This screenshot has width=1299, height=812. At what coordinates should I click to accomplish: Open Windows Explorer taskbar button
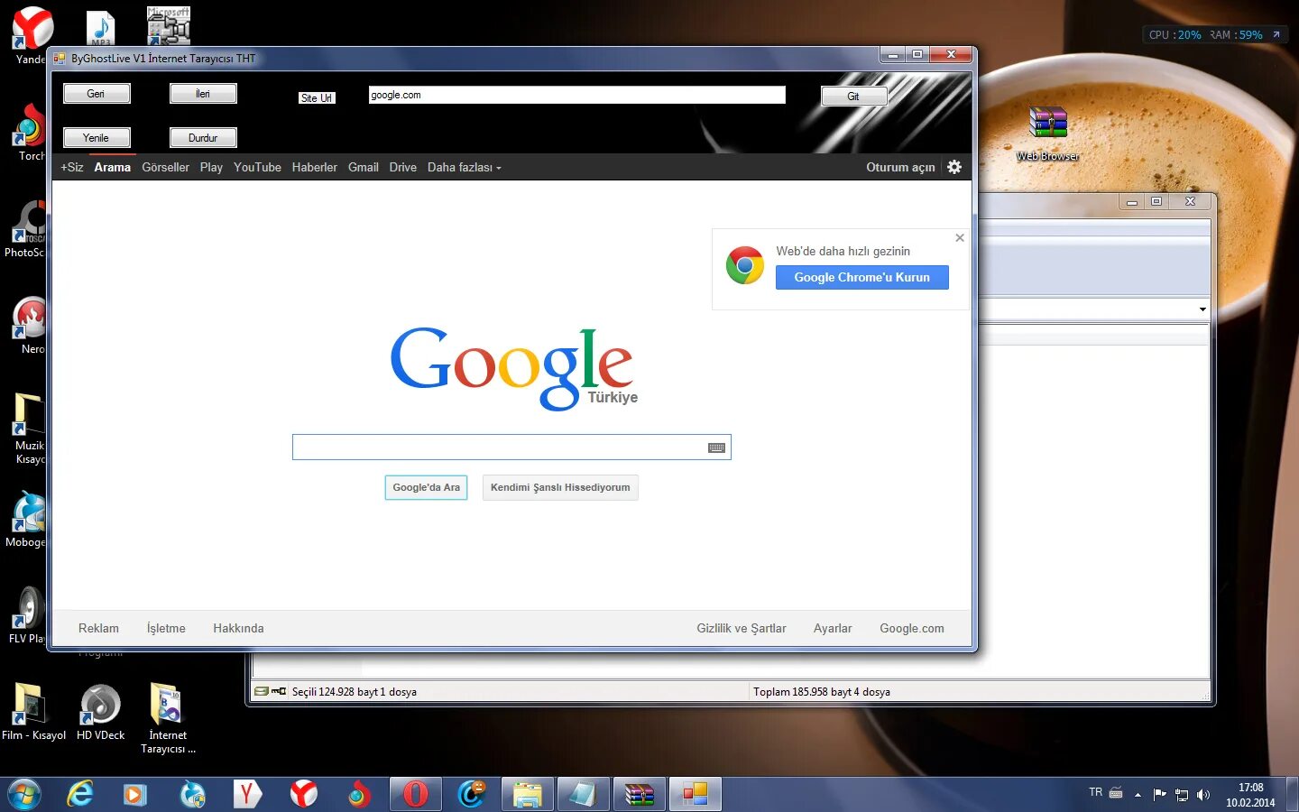pyautogui.click(x=527, y=794)
